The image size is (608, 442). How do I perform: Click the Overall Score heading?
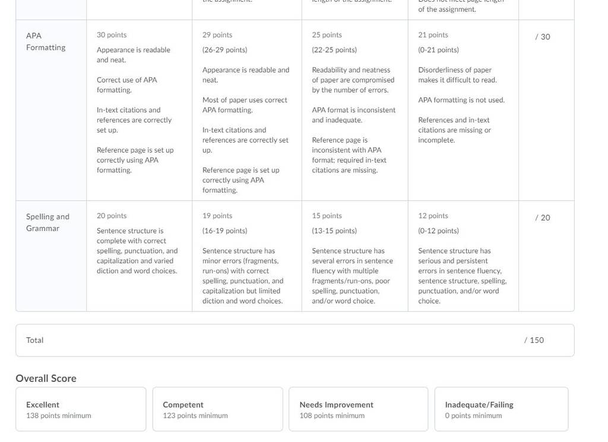tap(46, 378)
